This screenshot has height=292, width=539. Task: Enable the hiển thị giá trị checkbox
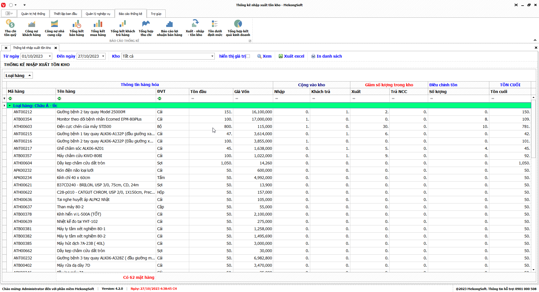(x=248, y=56)
